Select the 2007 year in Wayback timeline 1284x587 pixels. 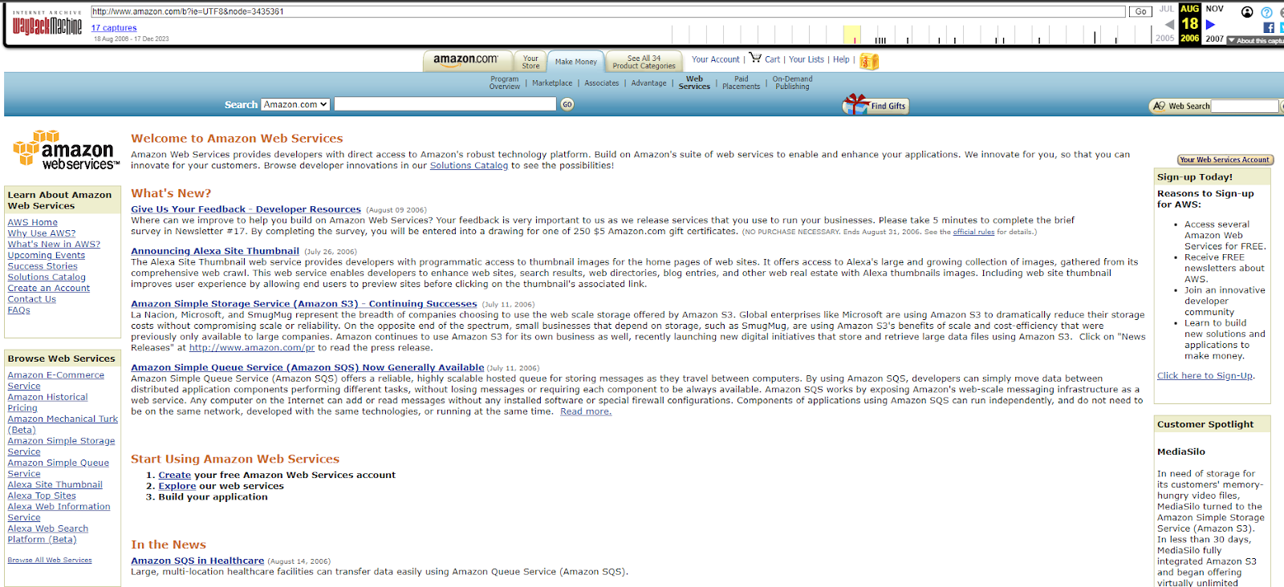pos(1215,38)
